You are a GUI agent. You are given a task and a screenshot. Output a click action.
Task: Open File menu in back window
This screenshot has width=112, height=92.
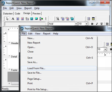5,8
